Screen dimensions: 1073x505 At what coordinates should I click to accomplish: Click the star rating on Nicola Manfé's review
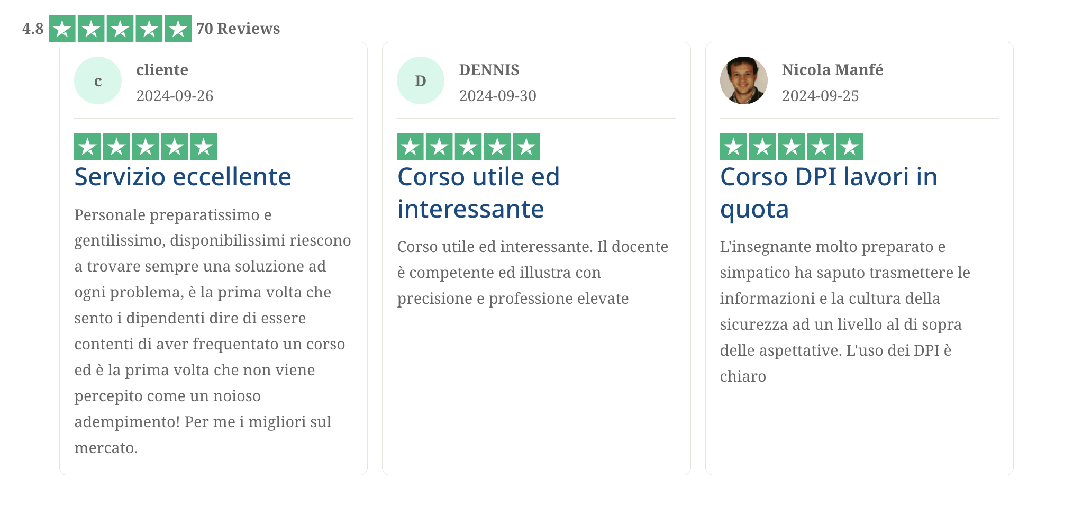(x=791, y=147)
